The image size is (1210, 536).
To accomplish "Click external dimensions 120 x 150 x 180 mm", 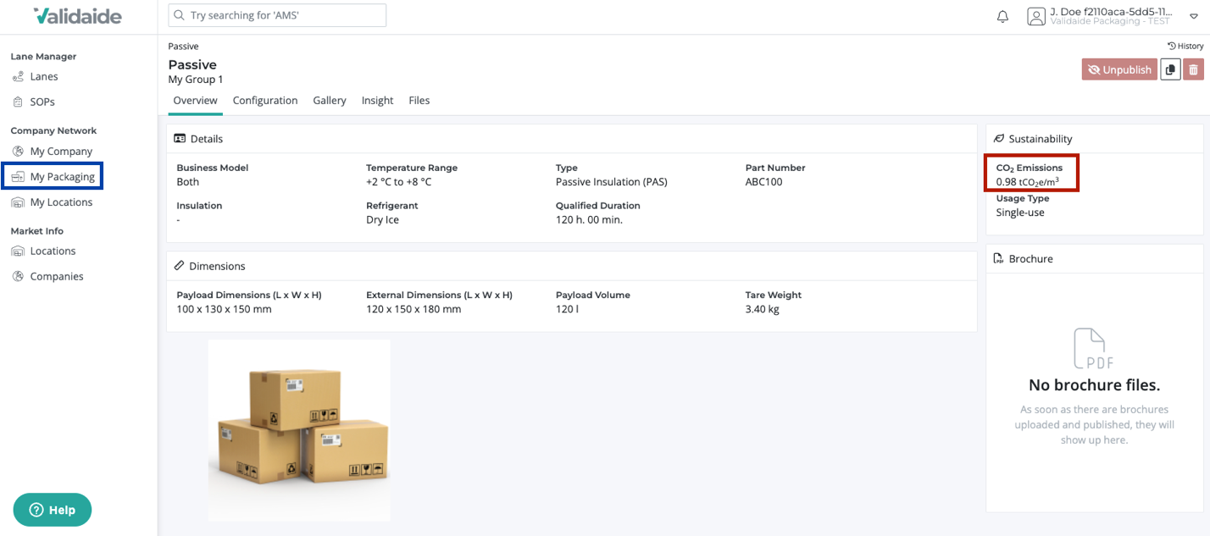I will 414,309.
